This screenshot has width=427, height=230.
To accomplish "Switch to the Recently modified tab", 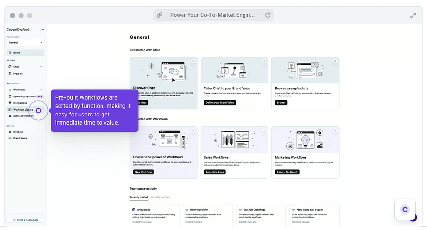I will 160,197.
